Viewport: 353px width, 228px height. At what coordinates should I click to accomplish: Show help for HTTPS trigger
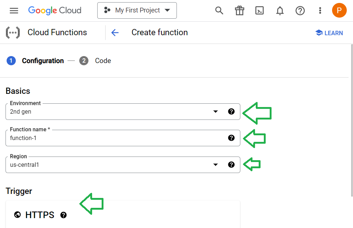[x=63, y=215]
